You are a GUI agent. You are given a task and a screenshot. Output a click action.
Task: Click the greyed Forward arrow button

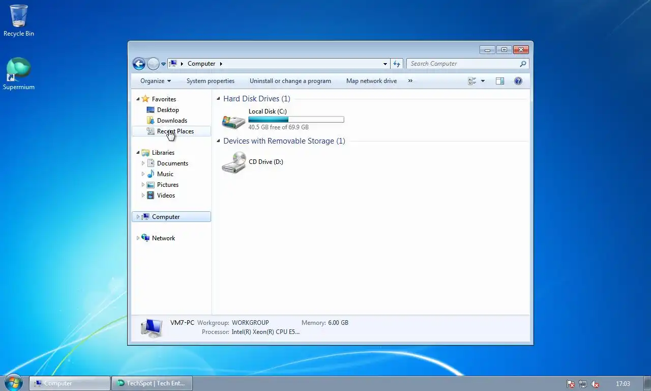click(153, 64)
